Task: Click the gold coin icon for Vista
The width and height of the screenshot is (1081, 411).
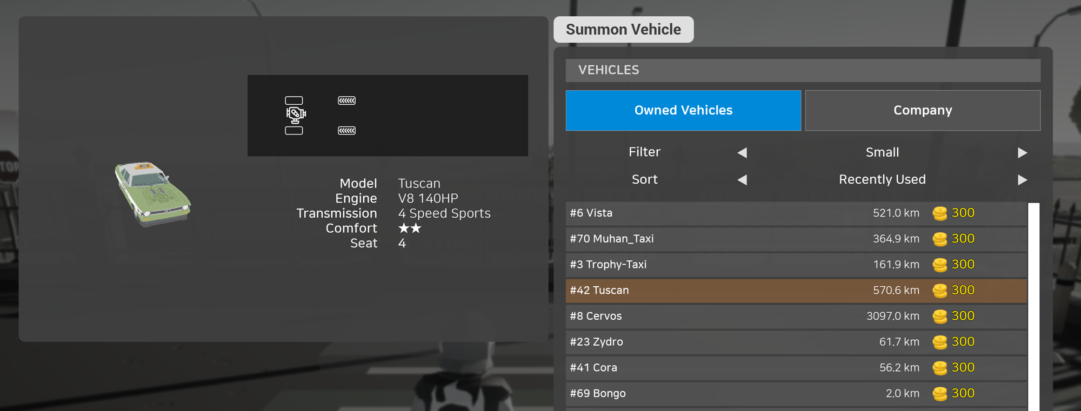Action: pos(940,213)
